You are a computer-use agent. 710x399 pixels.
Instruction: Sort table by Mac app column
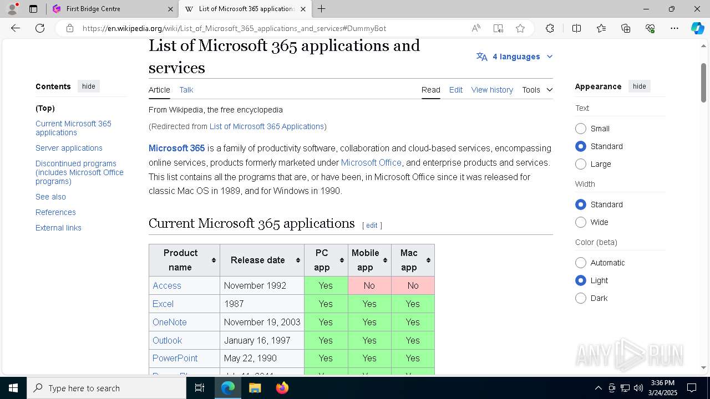tap(413, 260)
